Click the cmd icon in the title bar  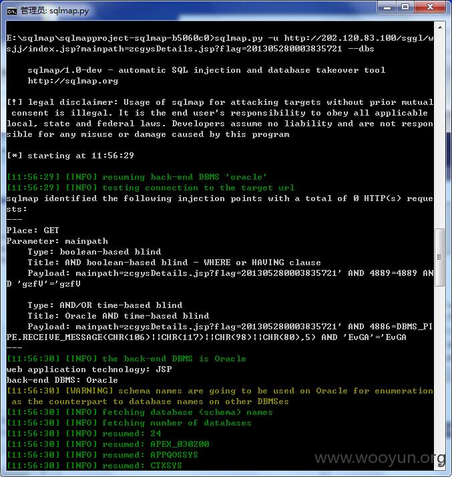[12, 11]
